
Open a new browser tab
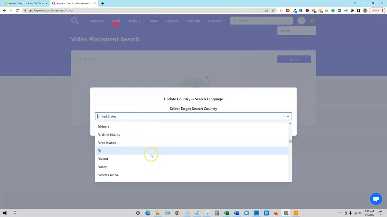[x=102, y=3]
